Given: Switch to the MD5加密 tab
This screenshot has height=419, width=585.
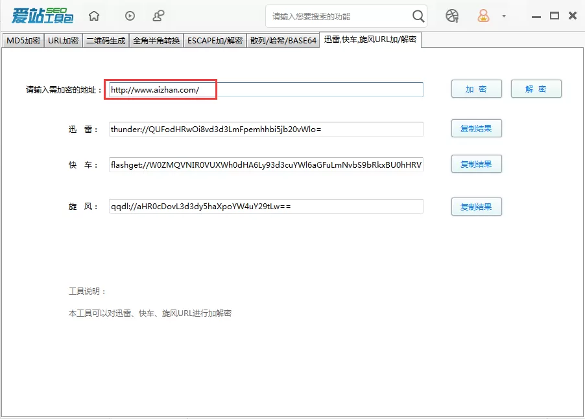Looking at the screenshot, I should click(23, 41).
